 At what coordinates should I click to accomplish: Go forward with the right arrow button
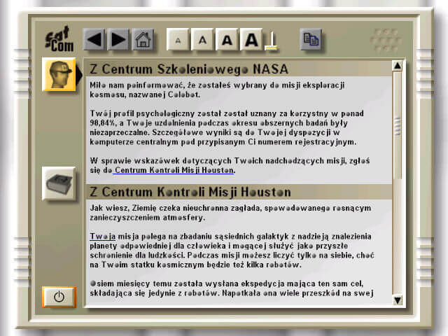(118, 39)
